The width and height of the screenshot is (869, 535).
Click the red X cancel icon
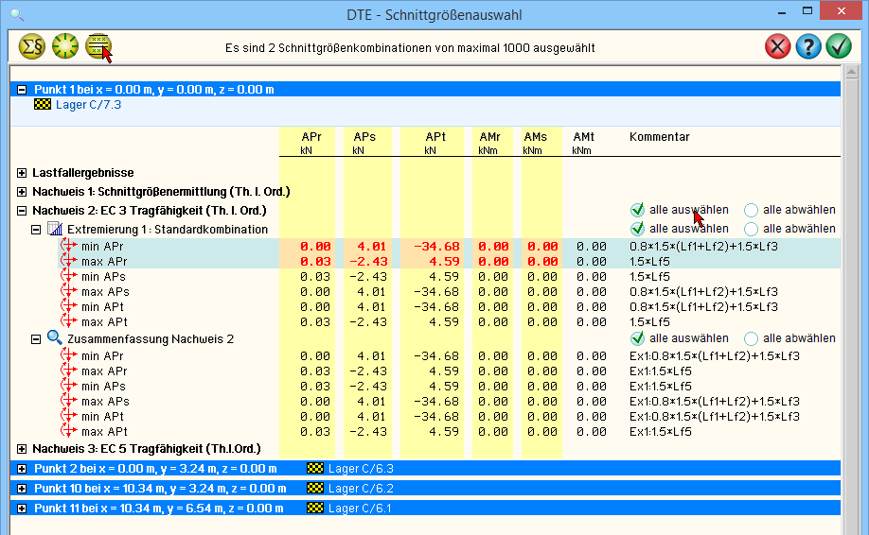(x=778, y=46)
